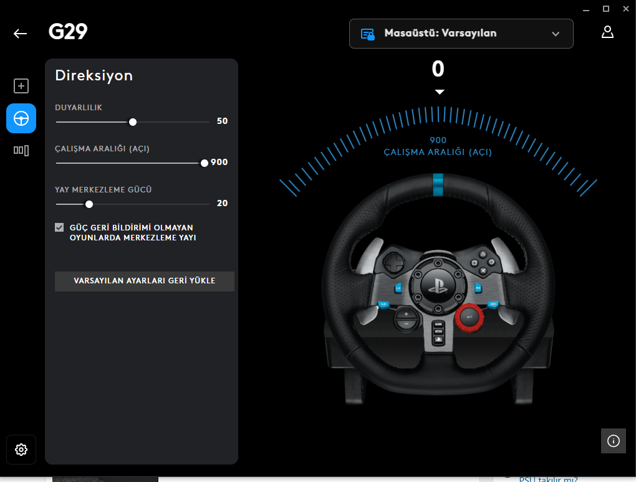Select the steering wheel tab icon

[x=21, y=118]
